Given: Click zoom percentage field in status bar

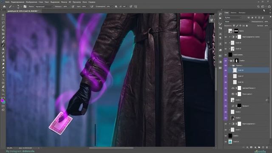Looking at the screenshot, I should coord(10,148).
